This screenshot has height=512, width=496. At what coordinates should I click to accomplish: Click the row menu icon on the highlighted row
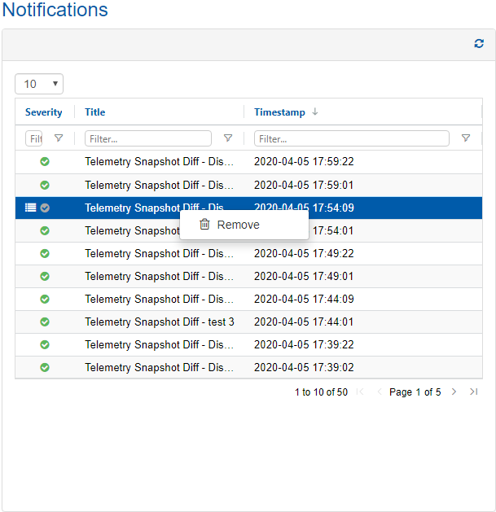(x=30, y=208)
